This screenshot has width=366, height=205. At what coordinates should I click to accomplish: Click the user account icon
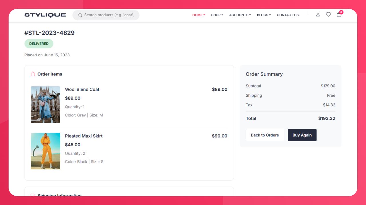tap(318, 15)
